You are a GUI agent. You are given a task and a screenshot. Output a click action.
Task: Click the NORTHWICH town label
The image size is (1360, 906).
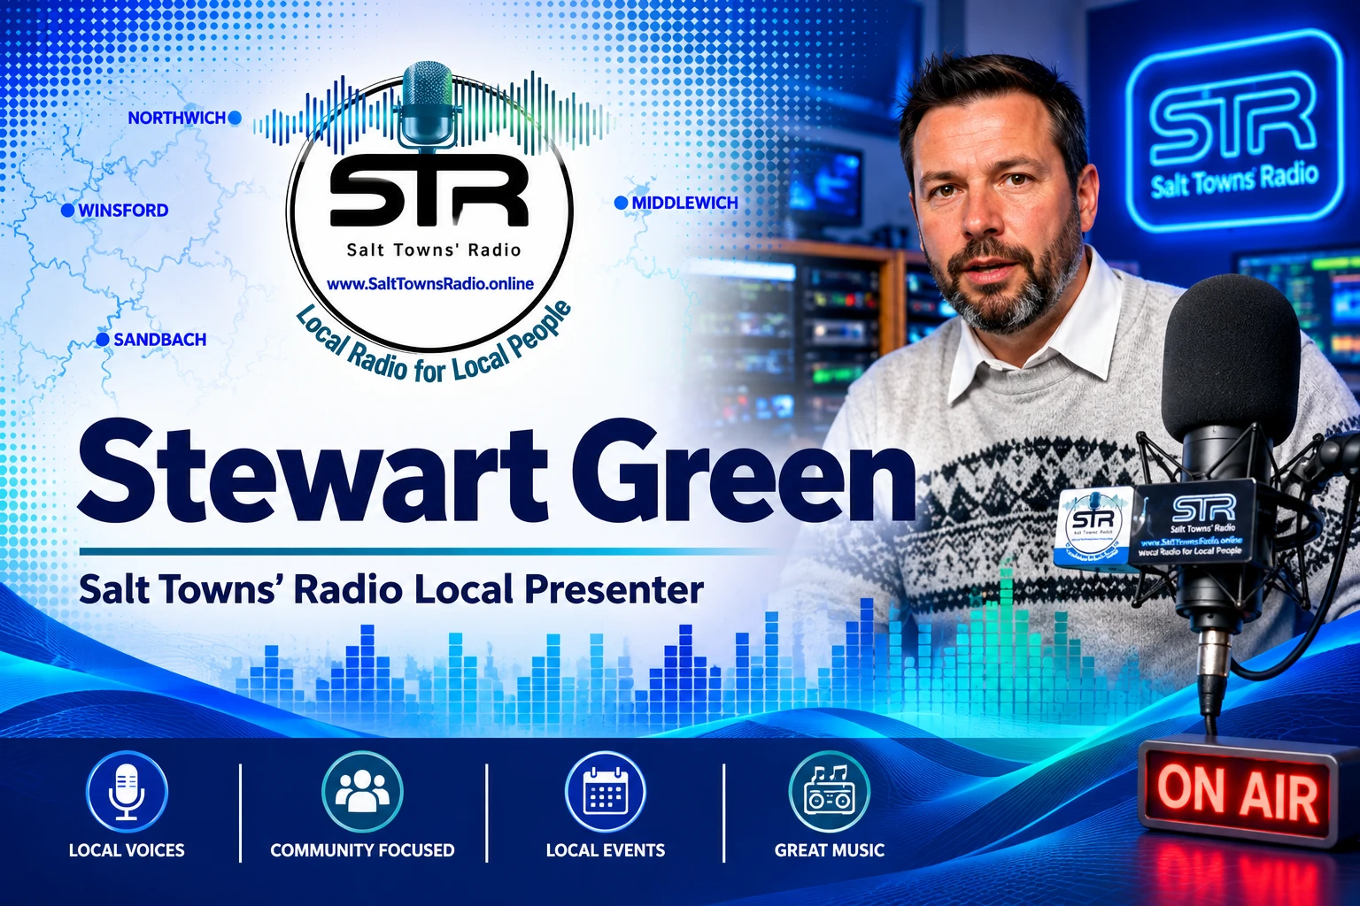tap(177, 118)
